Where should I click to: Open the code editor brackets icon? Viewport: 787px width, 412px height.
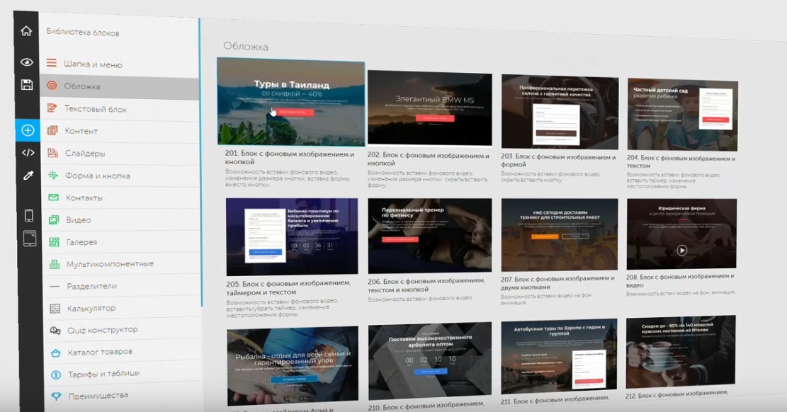(x=28, y=153)
